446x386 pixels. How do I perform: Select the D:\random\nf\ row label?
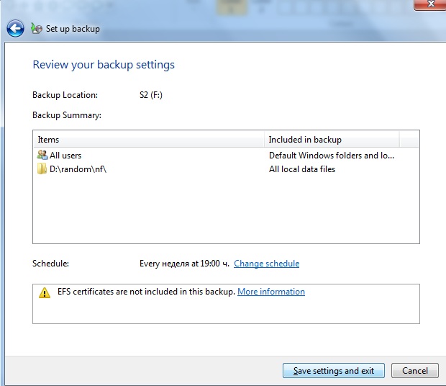(x=78, y=169)
